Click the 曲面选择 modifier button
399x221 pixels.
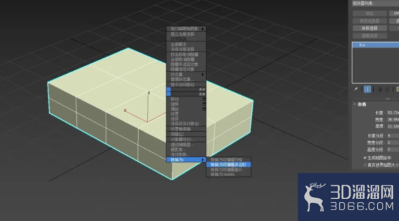coord(370,35)
